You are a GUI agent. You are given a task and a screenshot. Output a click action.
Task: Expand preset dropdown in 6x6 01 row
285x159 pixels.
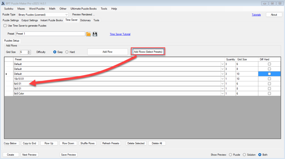222,84
